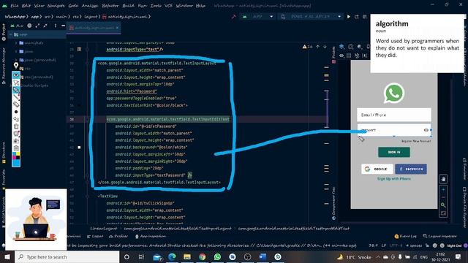Select the annotation line drawing tool
Screen dimensions: 468x263
coord(16,97)
